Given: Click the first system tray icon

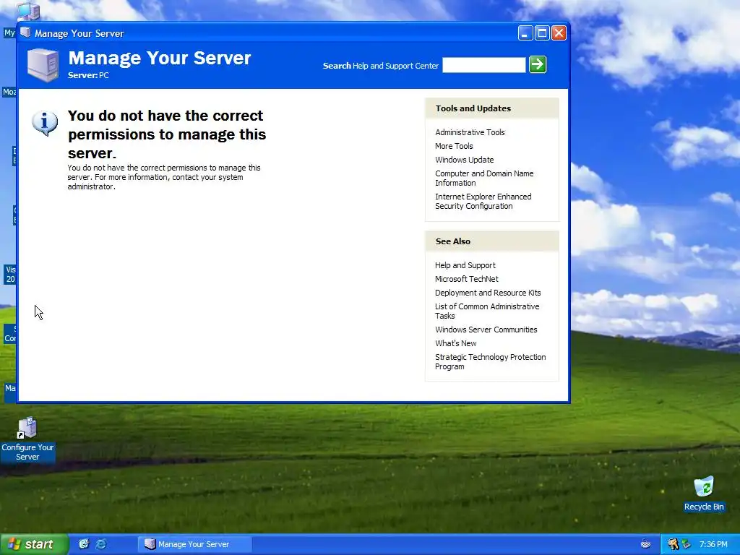Looking at the screenshot, I should (673, 544).
